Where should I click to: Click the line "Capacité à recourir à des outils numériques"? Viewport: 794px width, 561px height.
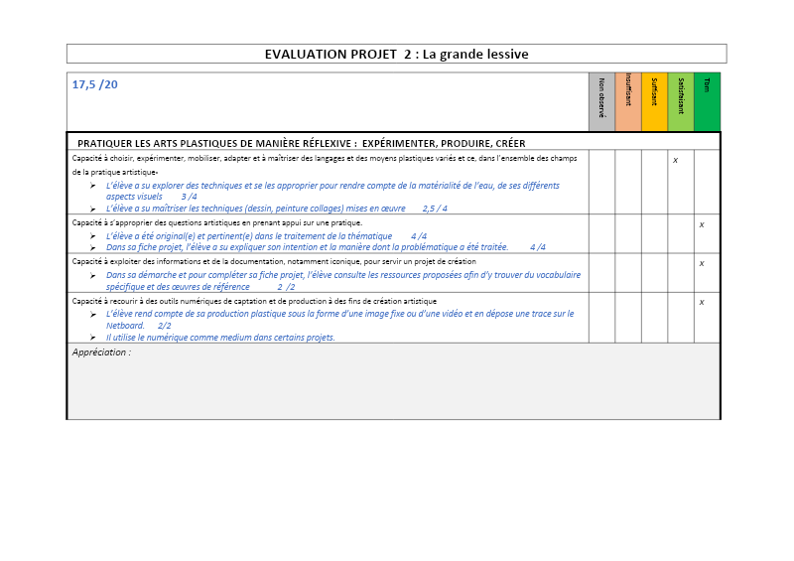[254, 301]
